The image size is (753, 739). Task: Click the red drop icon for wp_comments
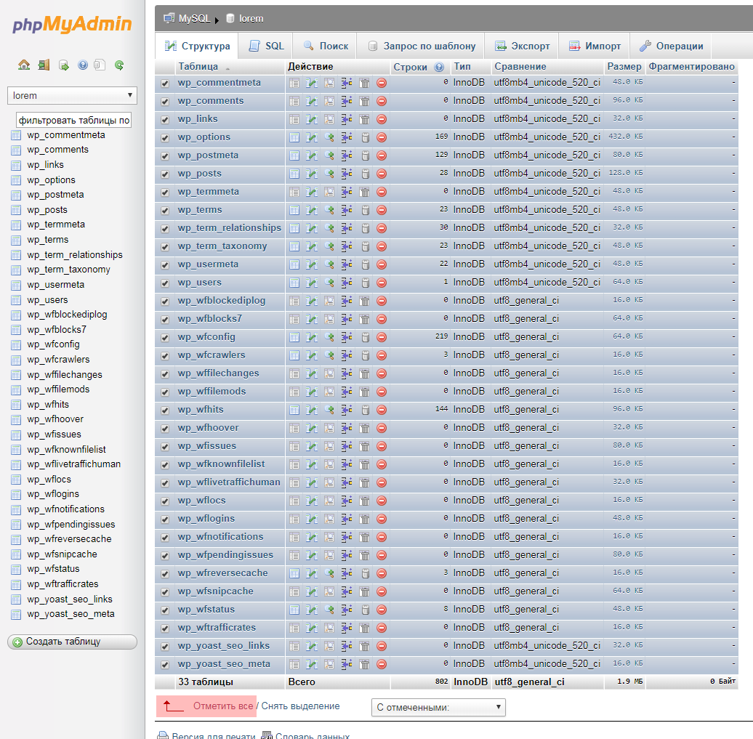point(382,101)
